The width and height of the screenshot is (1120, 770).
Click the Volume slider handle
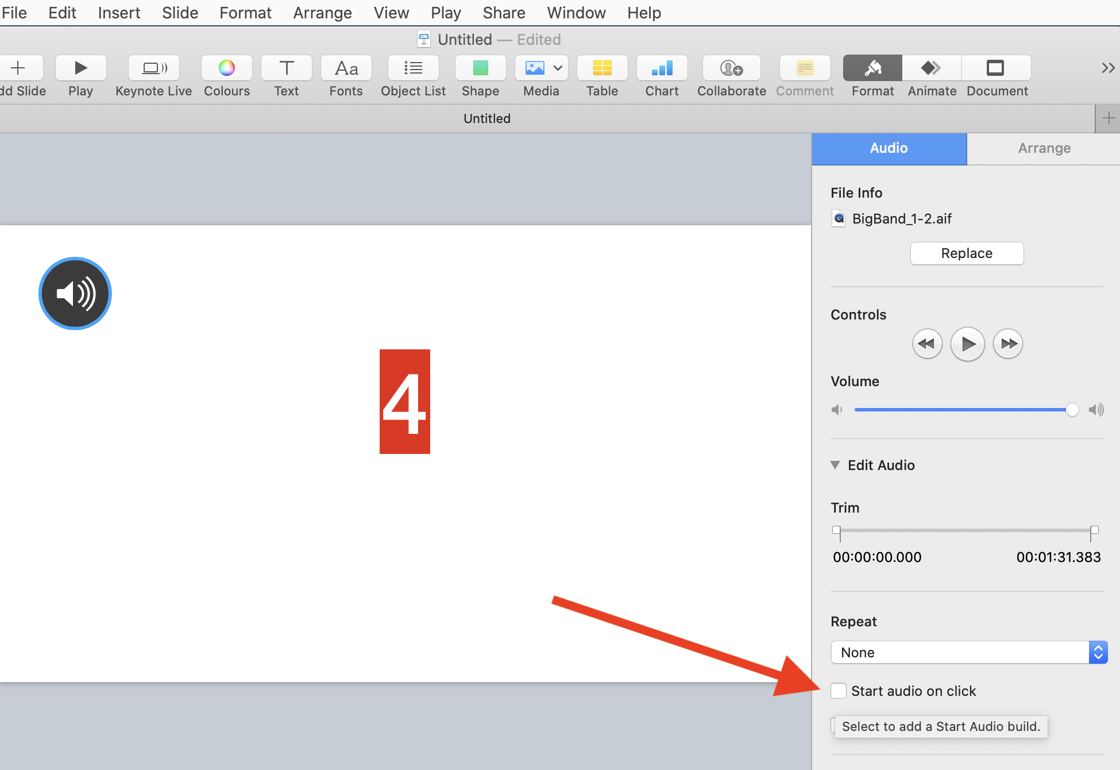[1072, 410]
